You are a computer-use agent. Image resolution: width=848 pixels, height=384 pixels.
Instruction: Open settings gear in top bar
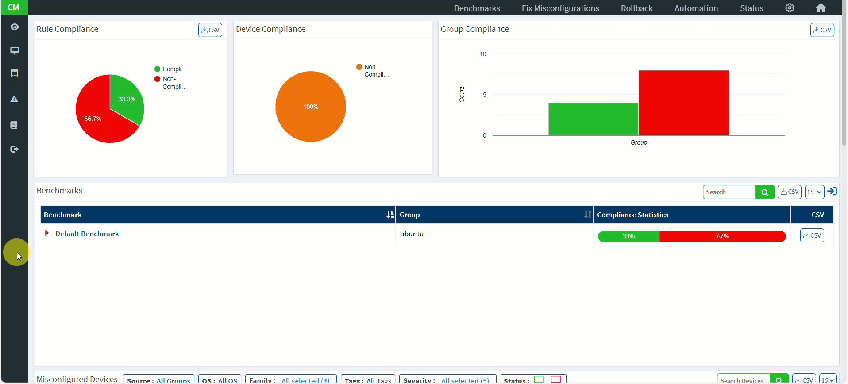pyautogui.click(x=790, y=8)
